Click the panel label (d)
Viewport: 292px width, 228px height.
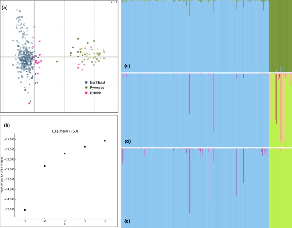click(x=127, y=141)
